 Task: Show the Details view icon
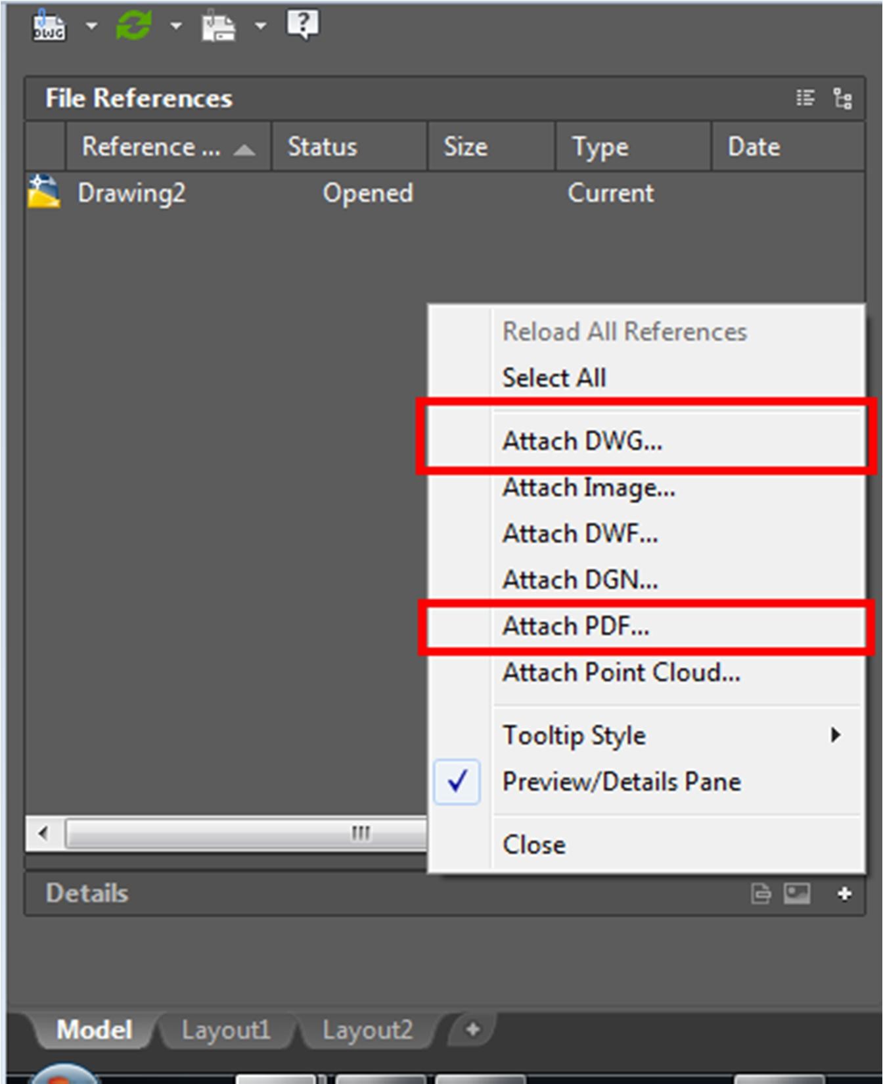[x=761, y=894]
